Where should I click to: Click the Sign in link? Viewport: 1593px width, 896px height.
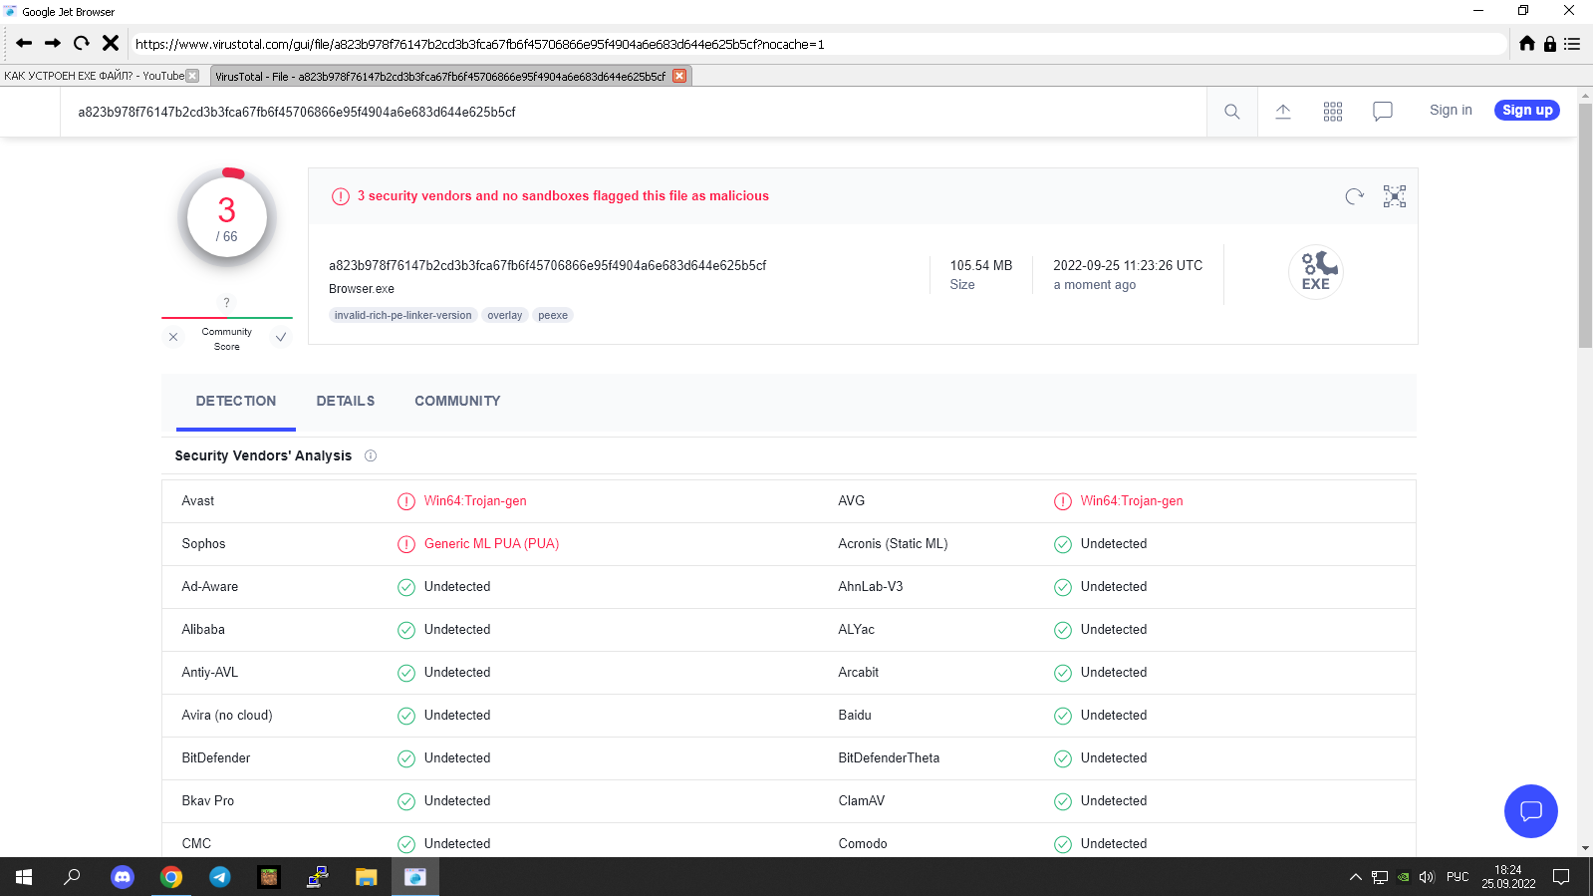click(1451, 111)
